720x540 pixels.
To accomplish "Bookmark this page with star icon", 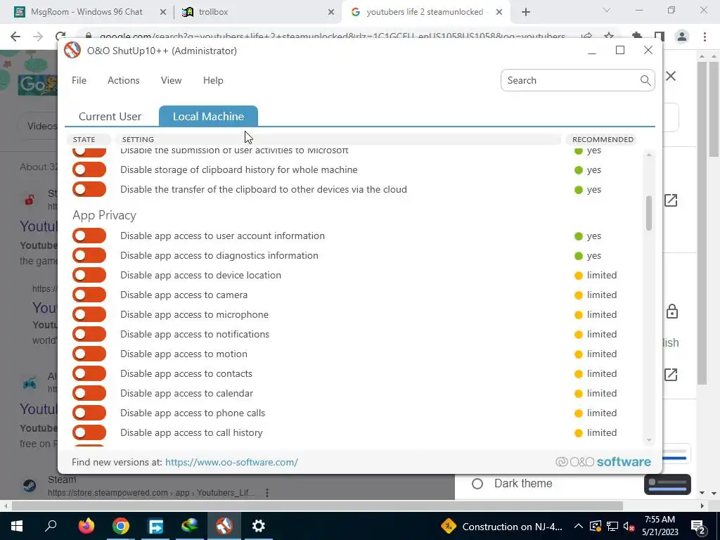I will (609, 37).
